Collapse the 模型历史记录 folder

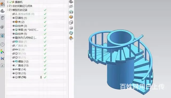pos(8,10)
